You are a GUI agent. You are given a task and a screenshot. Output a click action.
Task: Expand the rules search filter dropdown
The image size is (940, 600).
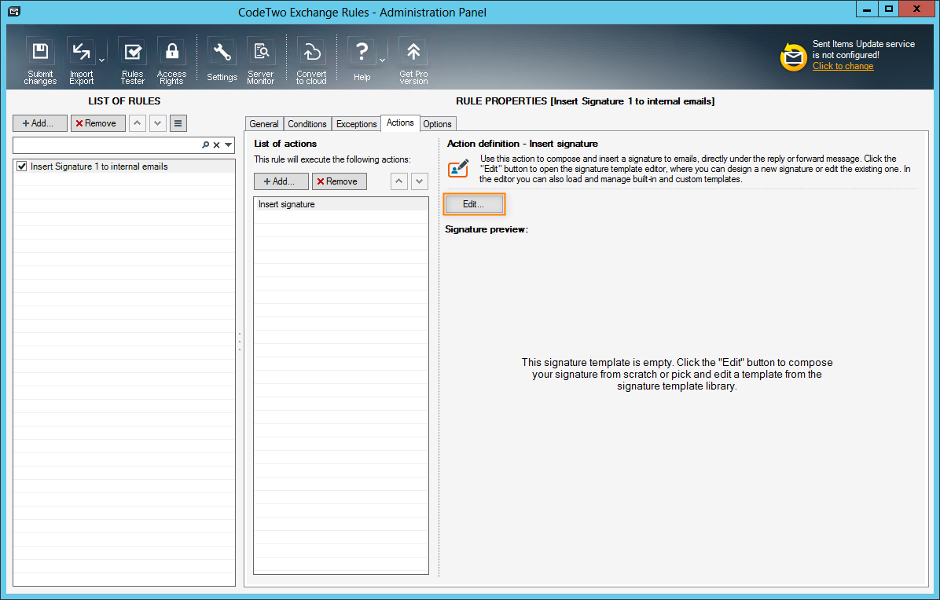[229, 145]
